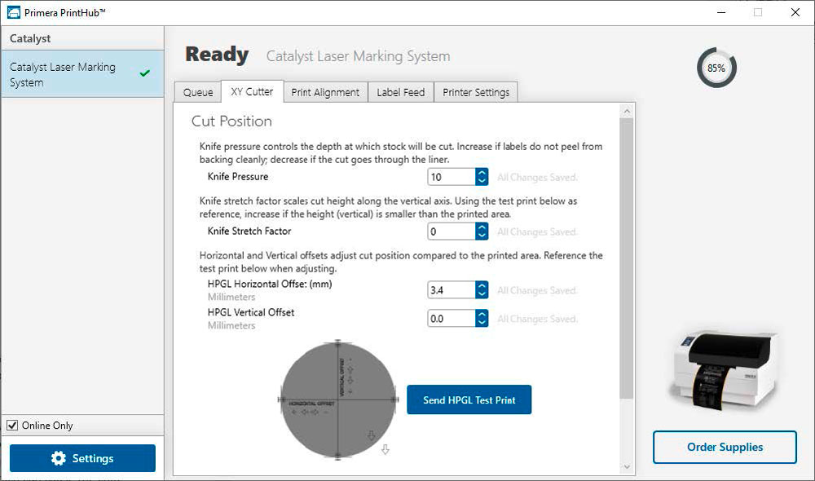Click the gear icon on the Settings button
815x481 pixels.
pos(58,458)
